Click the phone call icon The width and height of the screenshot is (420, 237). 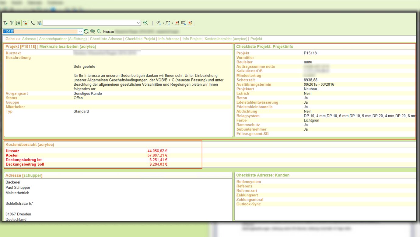(x=33, y=23)
